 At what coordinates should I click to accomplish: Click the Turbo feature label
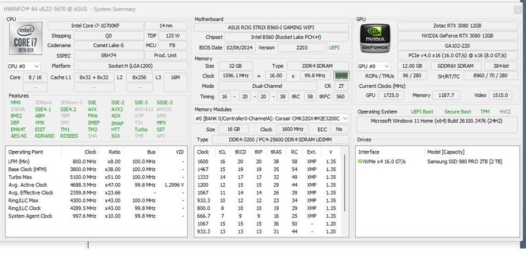click(141, 129)
